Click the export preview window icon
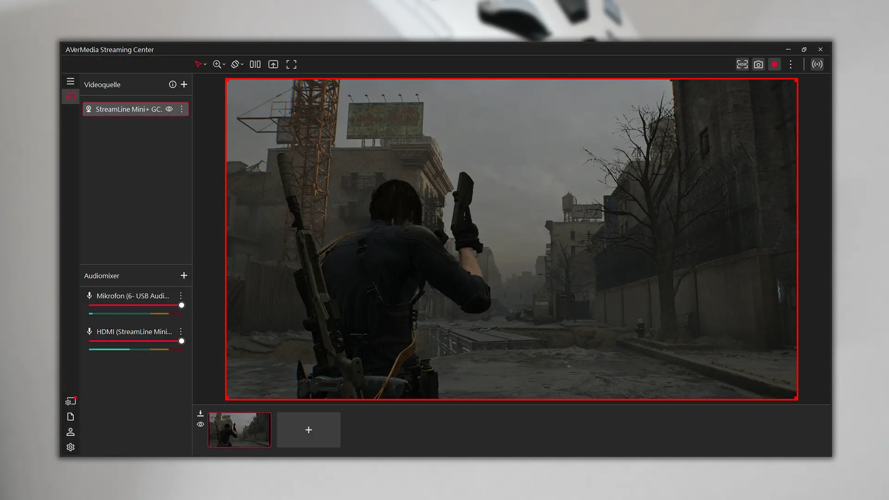 tap(273, 64)
